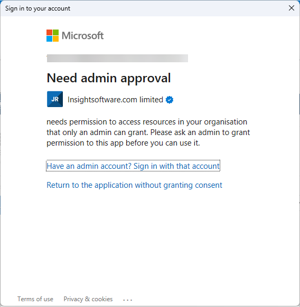Click the verified publisher badge
This screenshot has width=300, height=307.
click(x=170, y=100)
